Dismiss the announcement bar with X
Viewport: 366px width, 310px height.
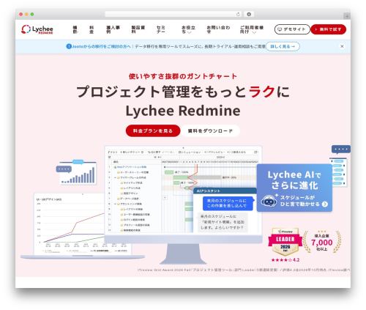342,46
